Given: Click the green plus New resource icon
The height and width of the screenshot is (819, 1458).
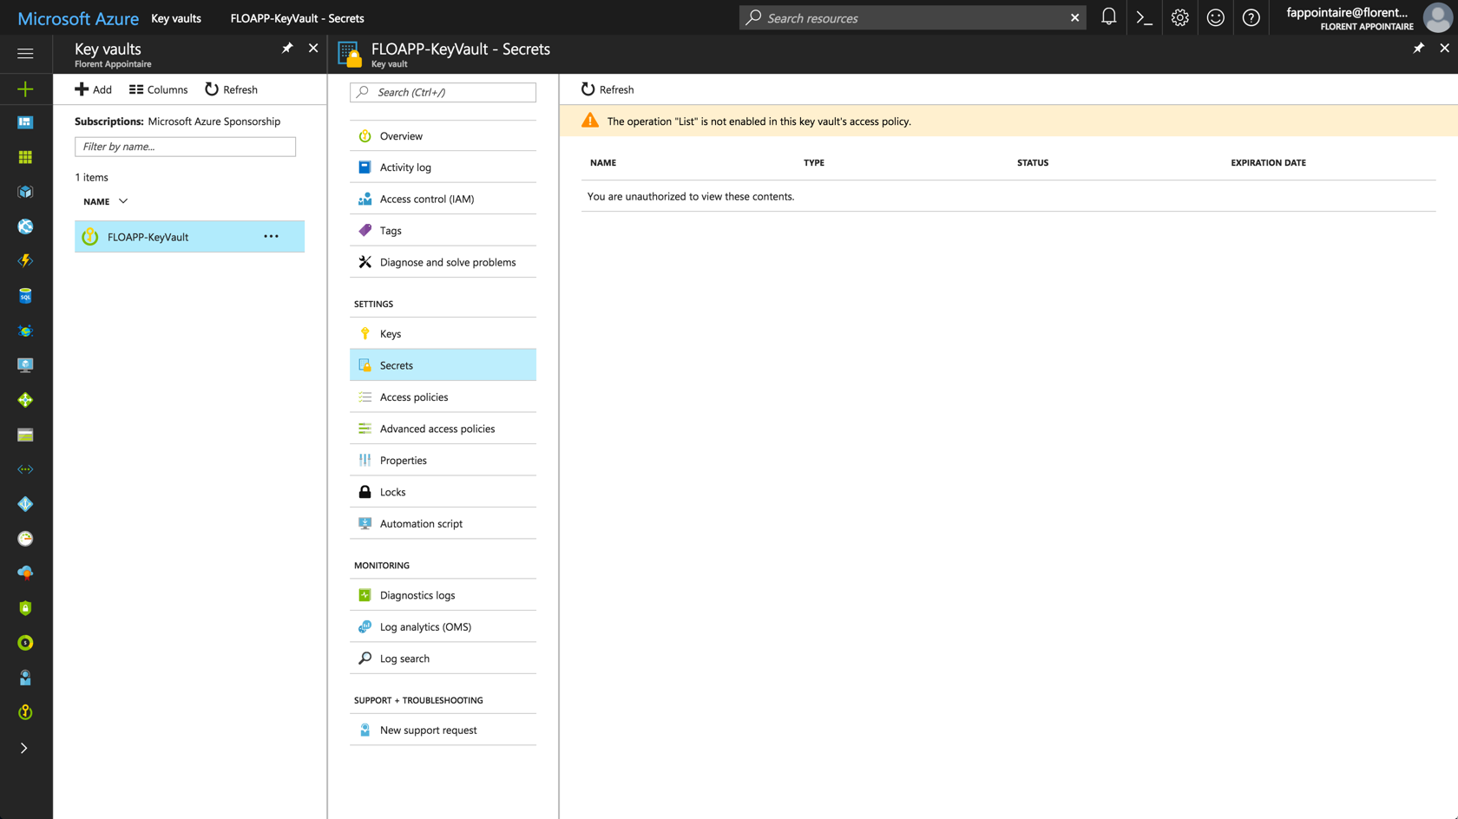Looking at the screenshot, I should (x=25, y=89).
